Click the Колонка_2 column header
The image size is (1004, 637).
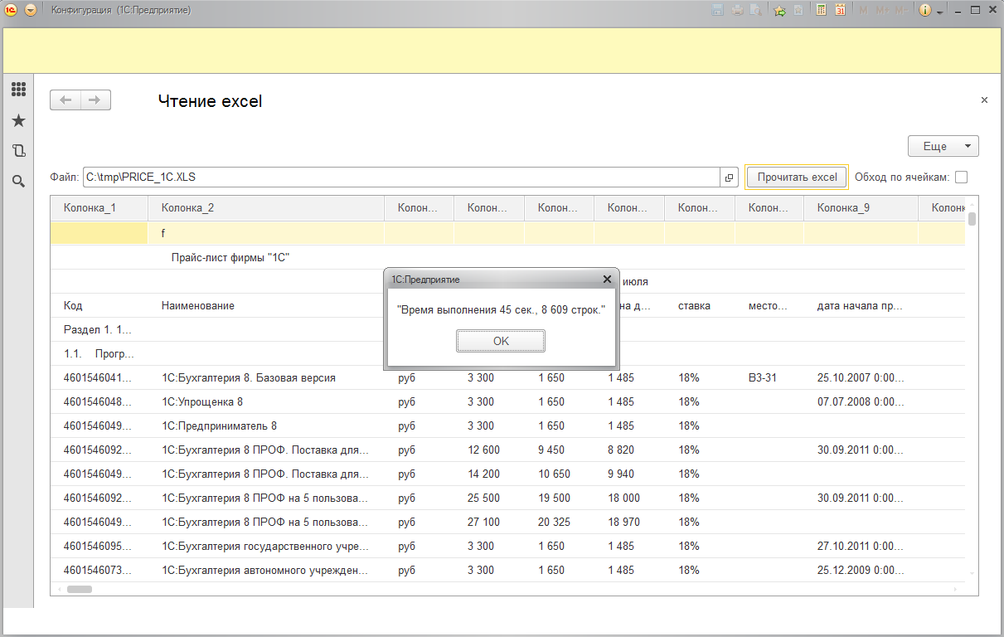(265, 208)
